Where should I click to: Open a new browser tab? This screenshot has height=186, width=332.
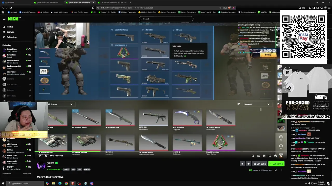click(130, 3)
